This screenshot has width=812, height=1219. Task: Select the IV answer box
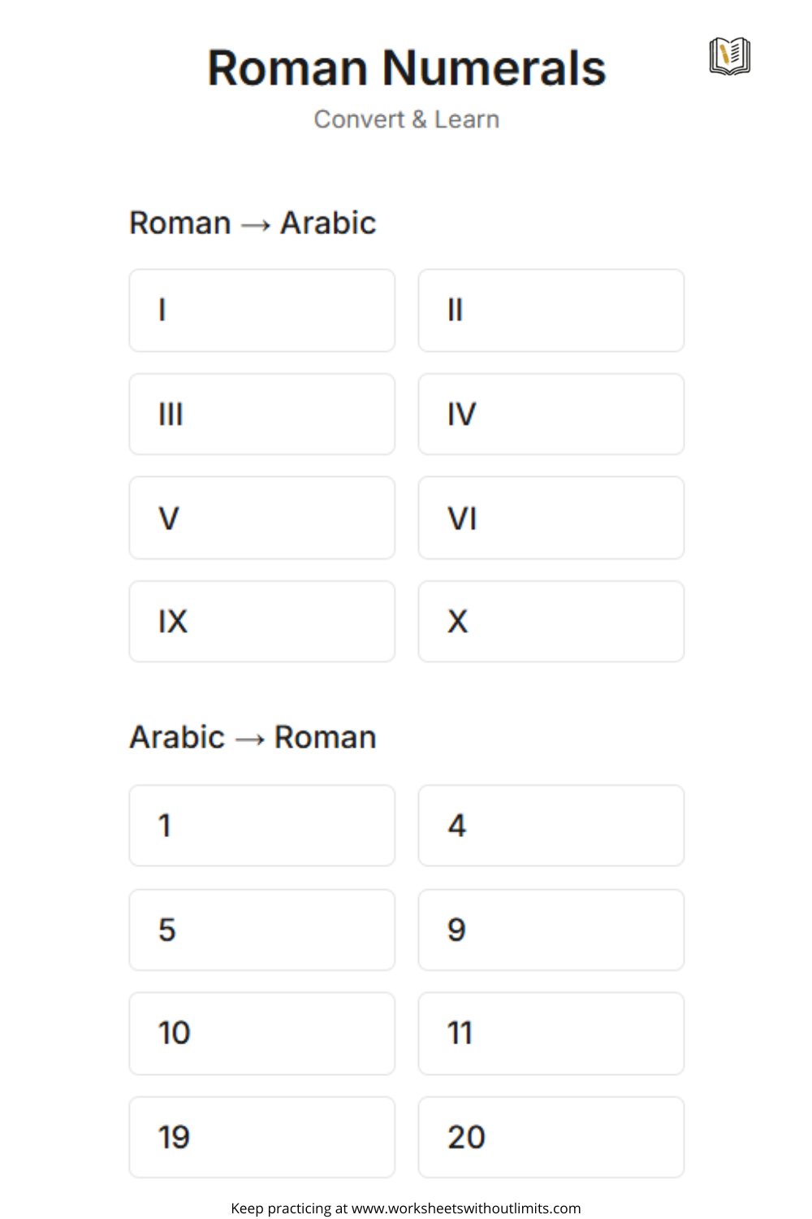click(x=551, y=414)
